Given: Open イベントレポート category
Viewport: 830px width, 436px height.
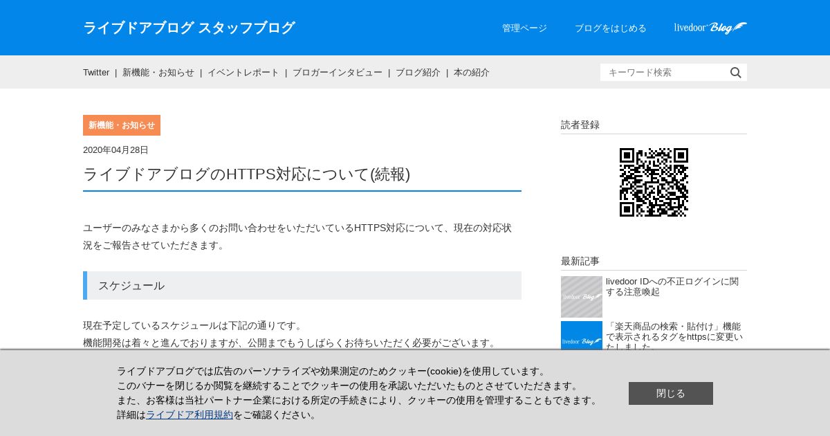Looking at the screenshot, I should [243, 73].
